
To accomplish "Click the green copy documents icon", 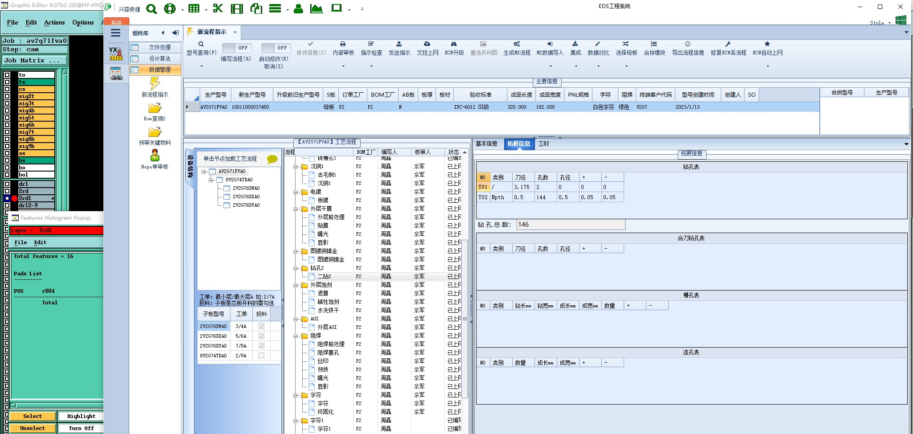I will 256,8.
